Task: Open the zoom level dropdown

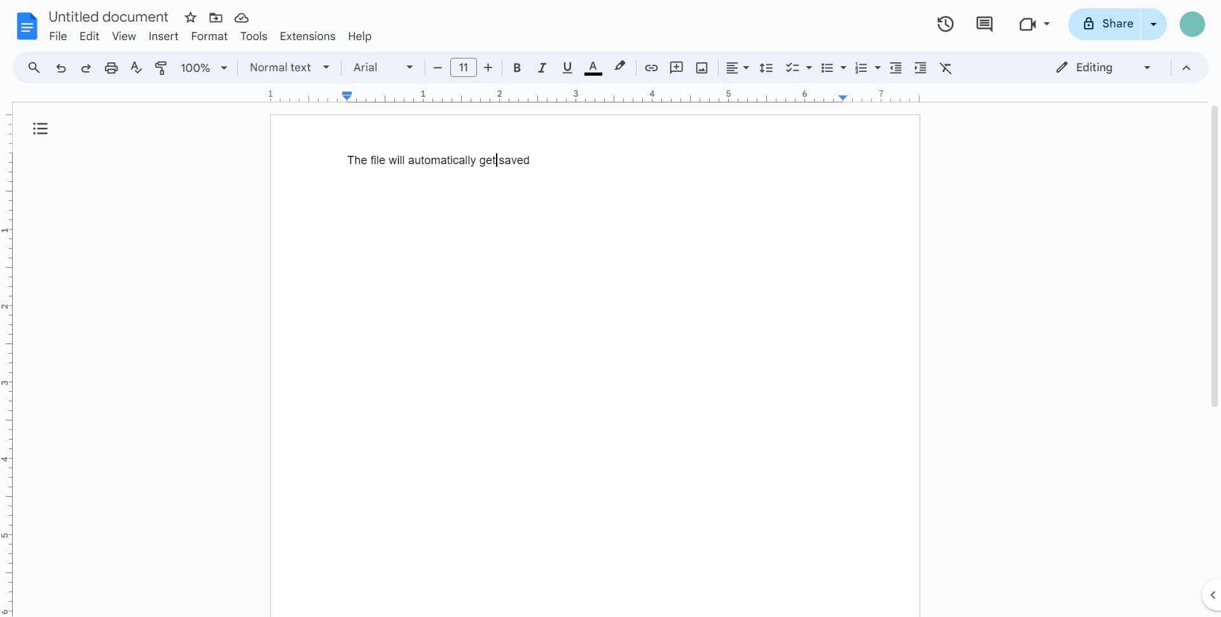Action: [203, 67]
